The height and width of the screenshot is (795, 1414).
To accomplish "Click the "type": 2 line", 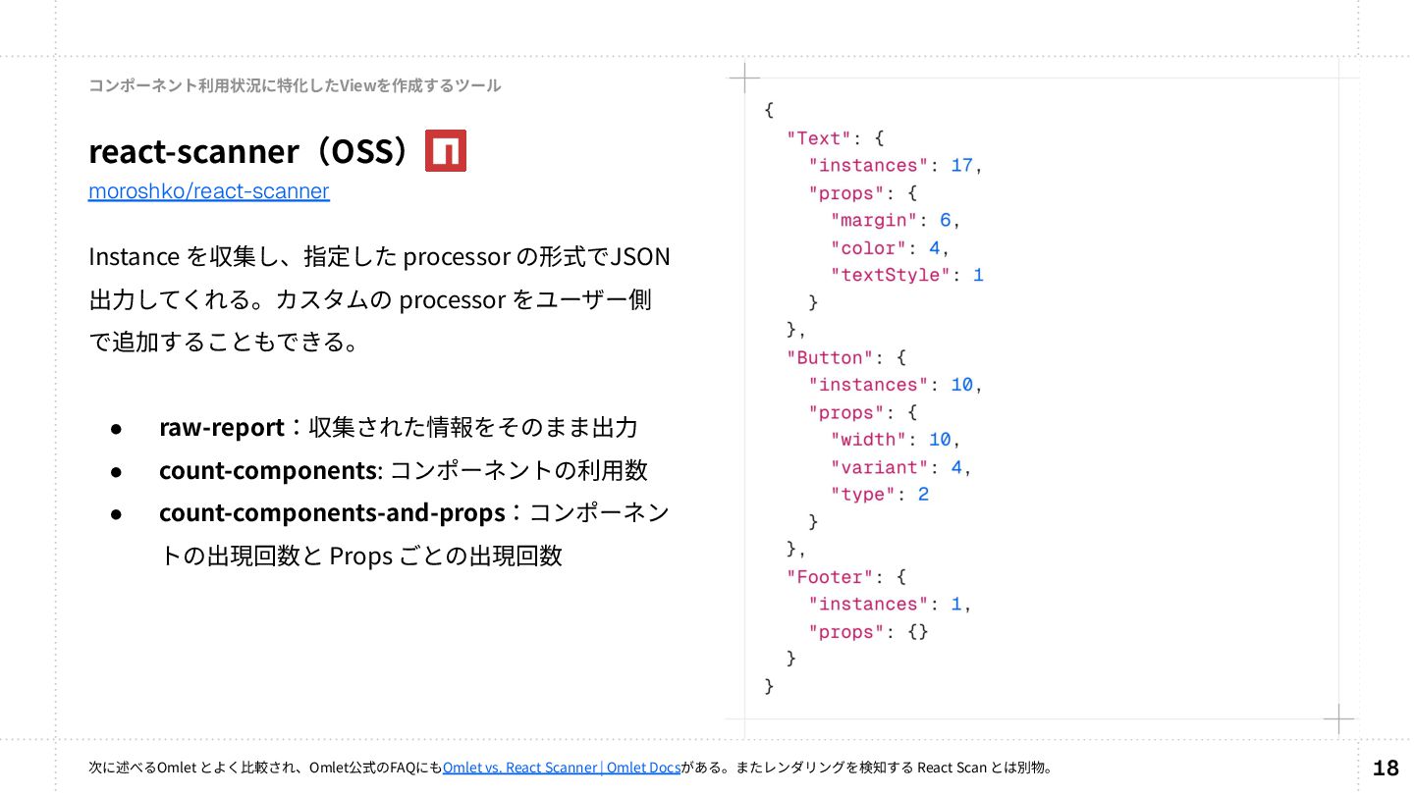I will (879, 495).
